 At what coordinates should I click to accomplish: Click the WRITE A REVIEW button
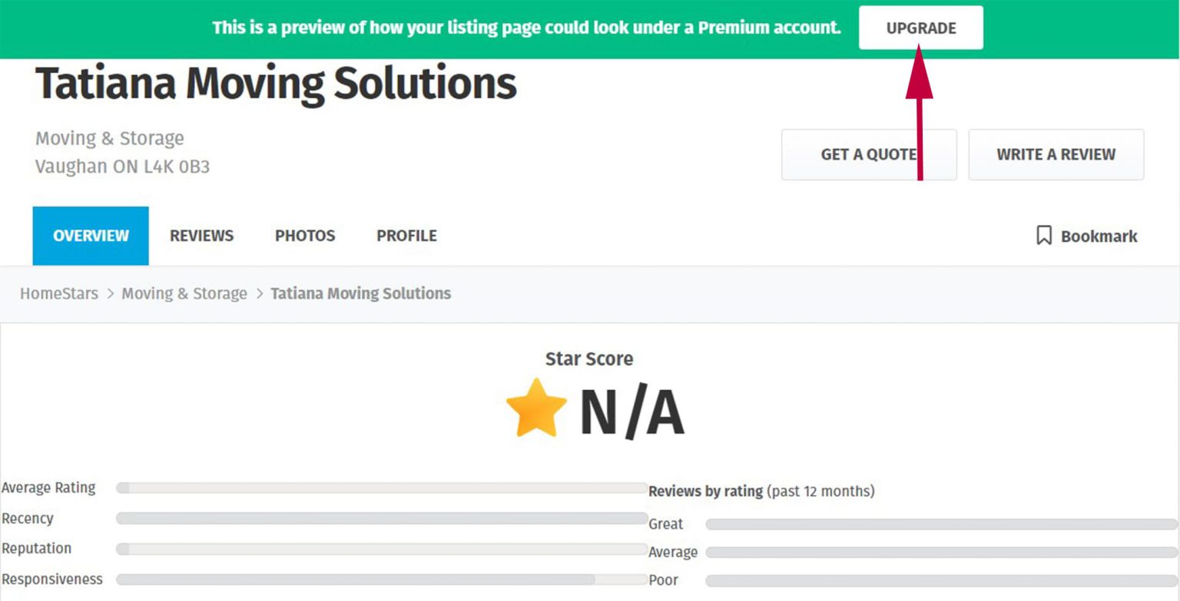(x=1056, y=154)
